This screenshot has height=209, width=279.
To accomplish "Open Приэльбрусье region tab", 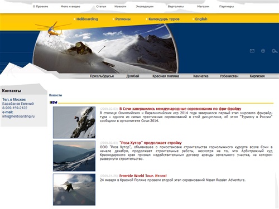I will pyautogui.click(x=102, y=76).
